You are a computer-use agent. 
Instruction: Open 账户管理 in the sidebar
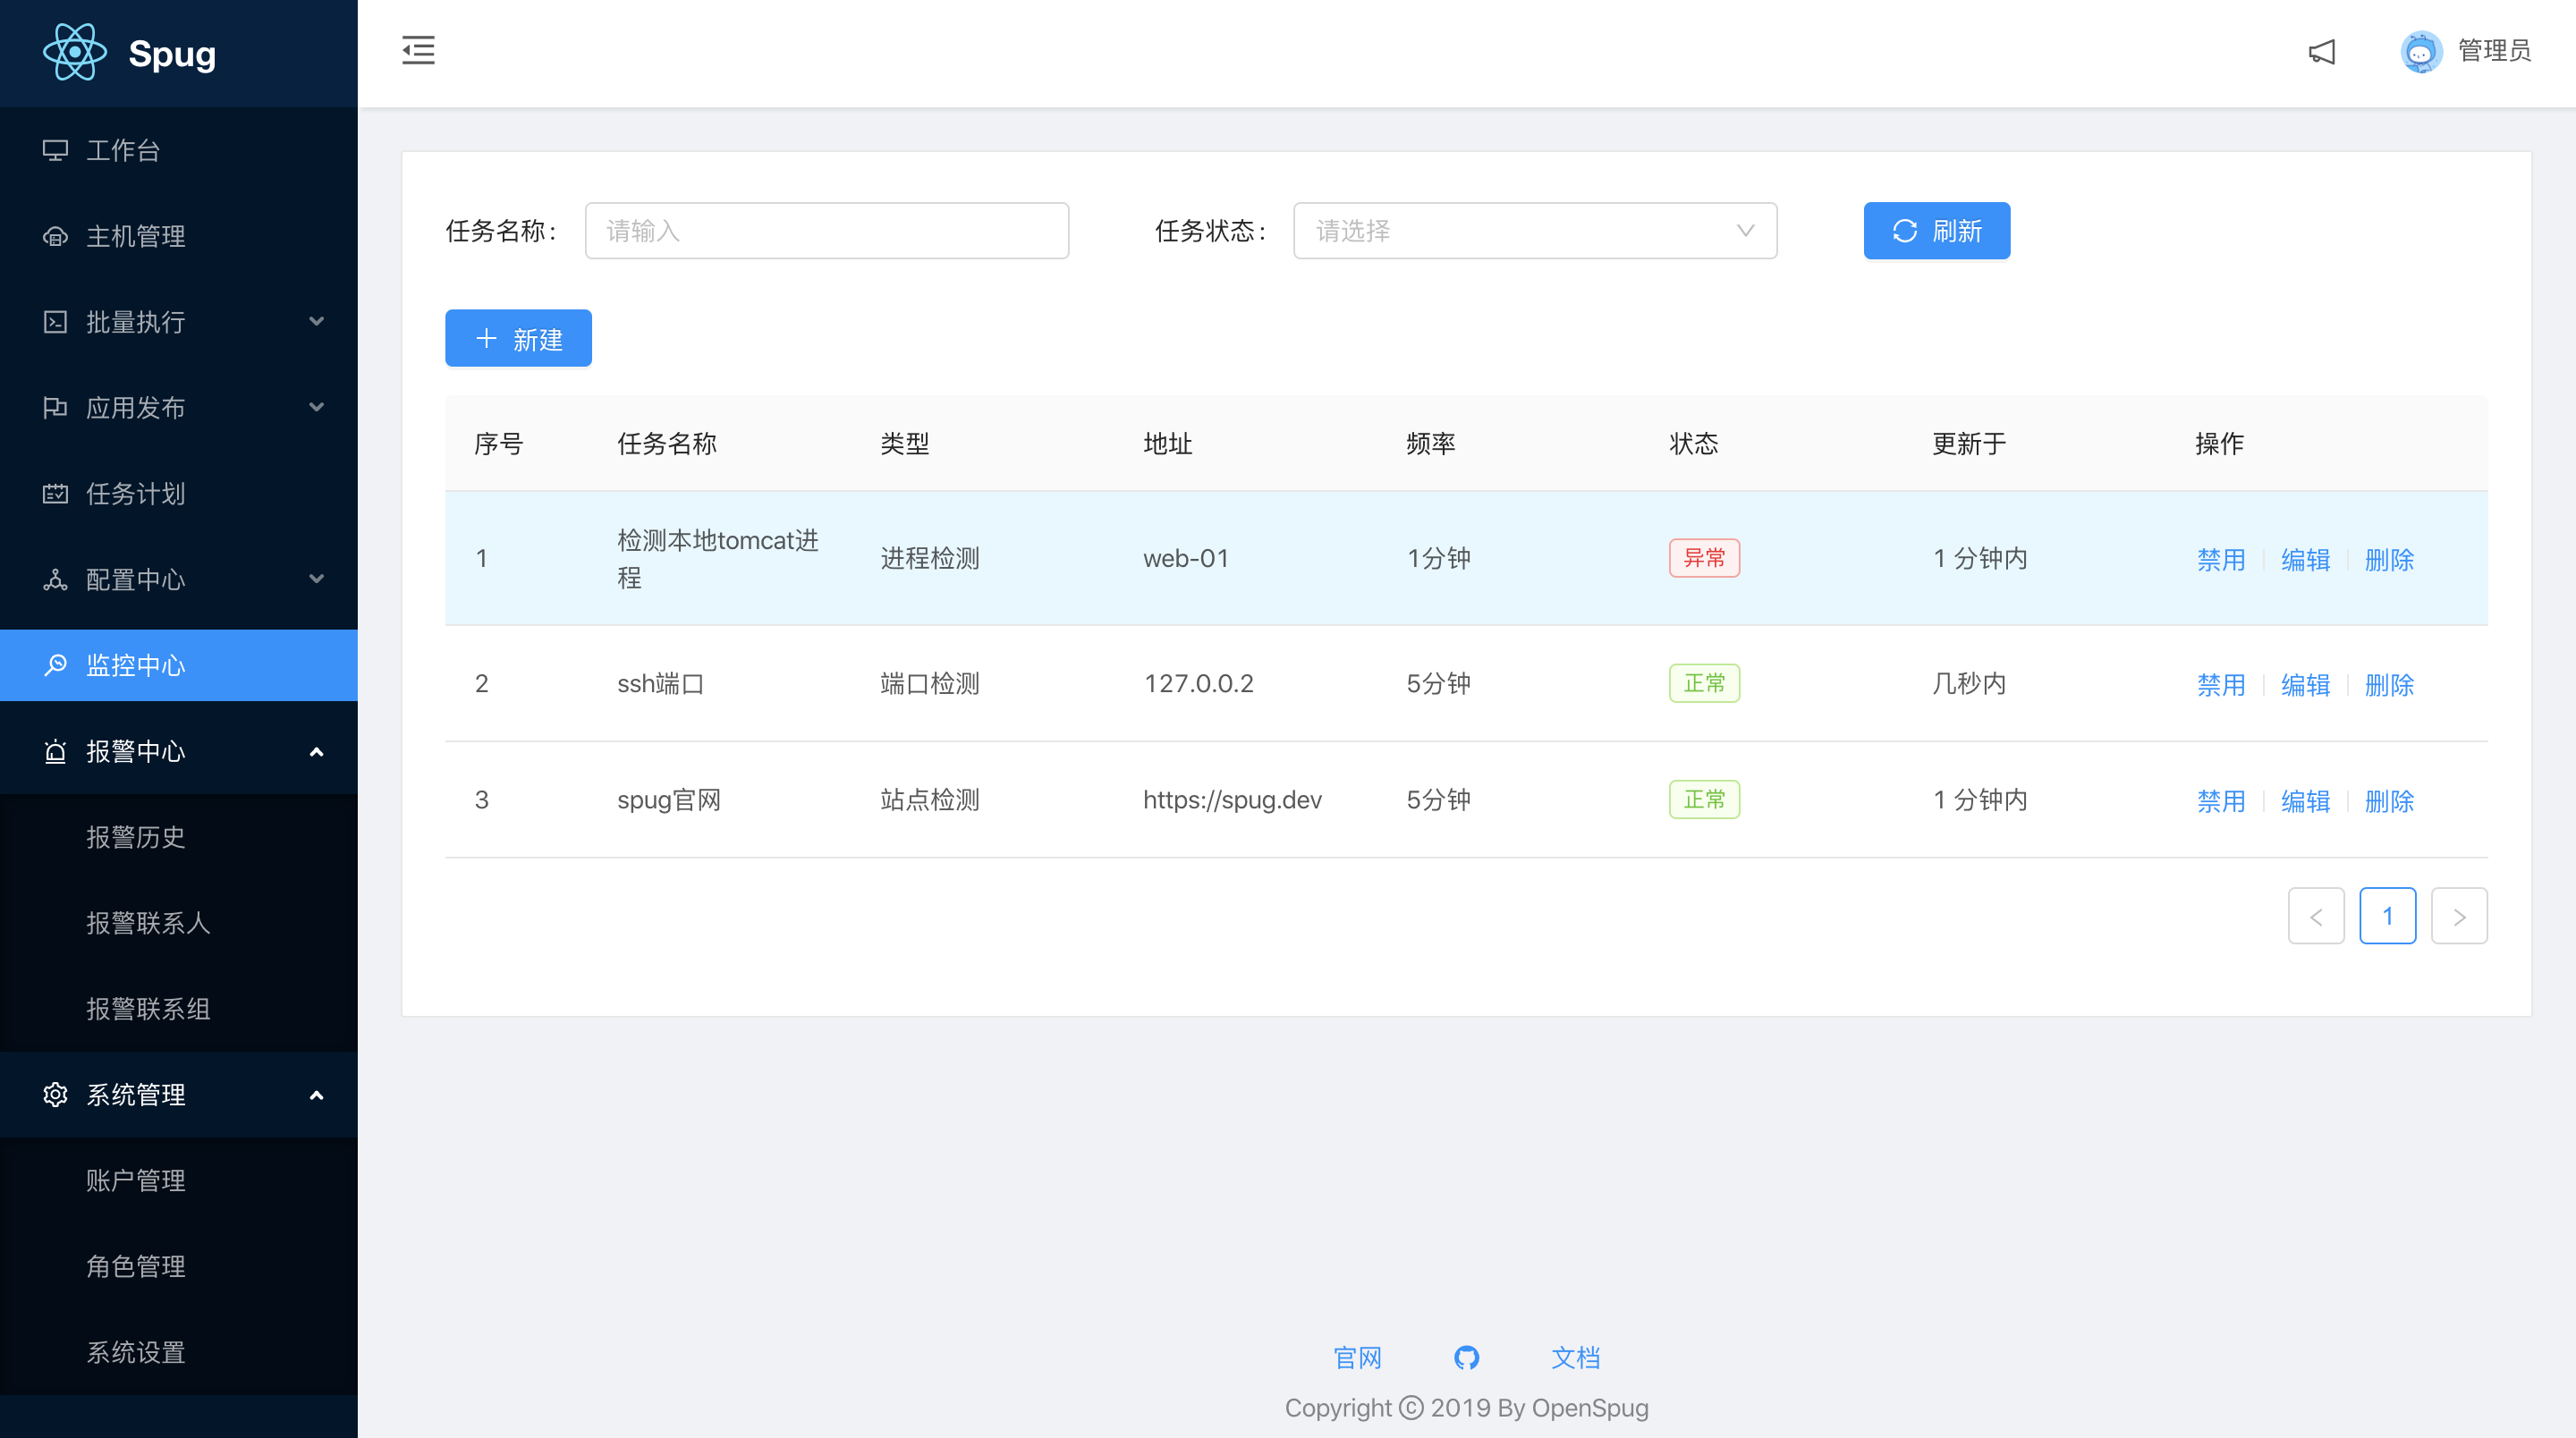tap(136, 1180)
